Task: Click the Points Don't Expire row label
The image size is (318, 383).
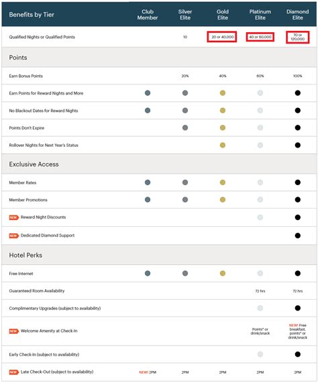Action: 27,128
